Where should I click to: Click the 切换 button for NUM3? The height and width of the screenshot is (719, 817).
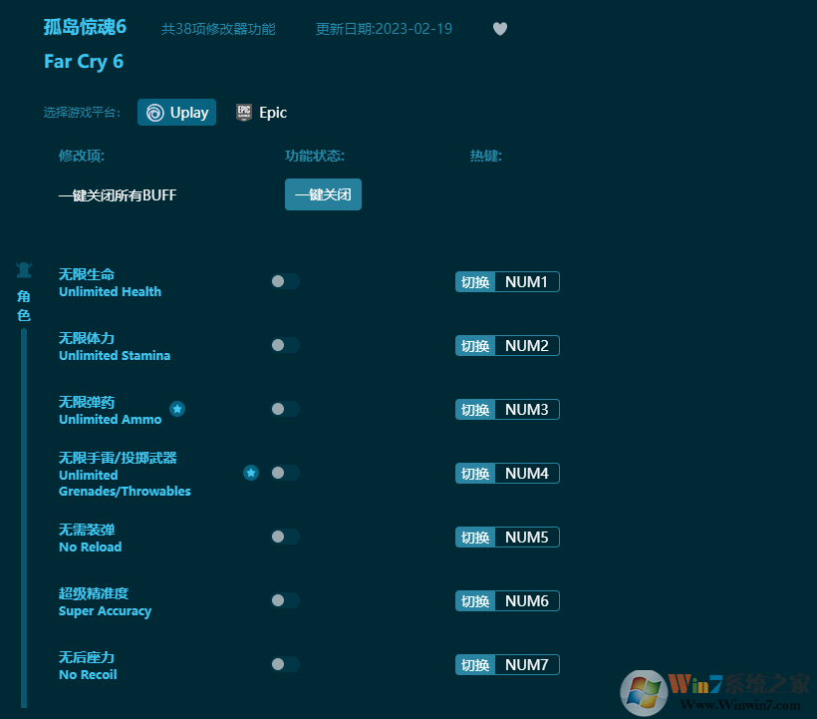point(475,409)
